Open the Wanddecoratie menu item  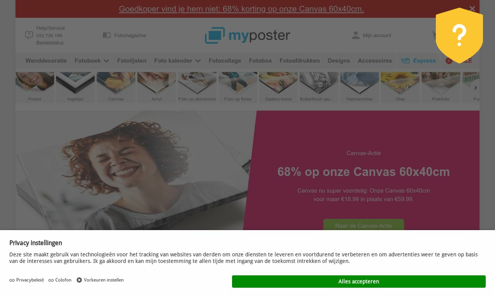pos(46,61)
